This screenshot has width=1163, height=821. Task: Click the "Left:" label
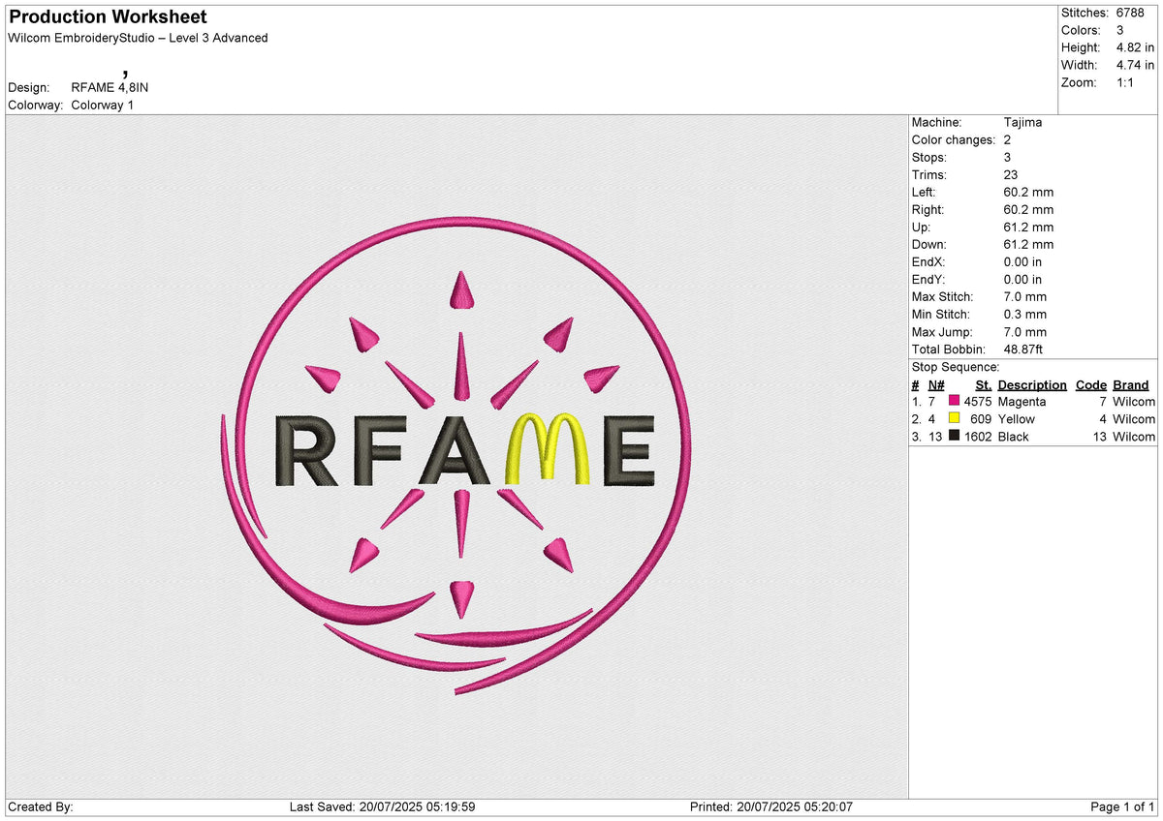pyautogui.click(x=925, y=193)
